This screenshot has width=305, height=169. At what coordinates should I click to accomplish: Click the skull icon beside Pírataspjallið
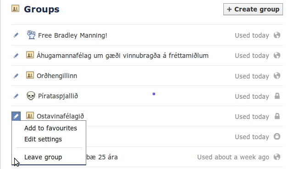31,96
